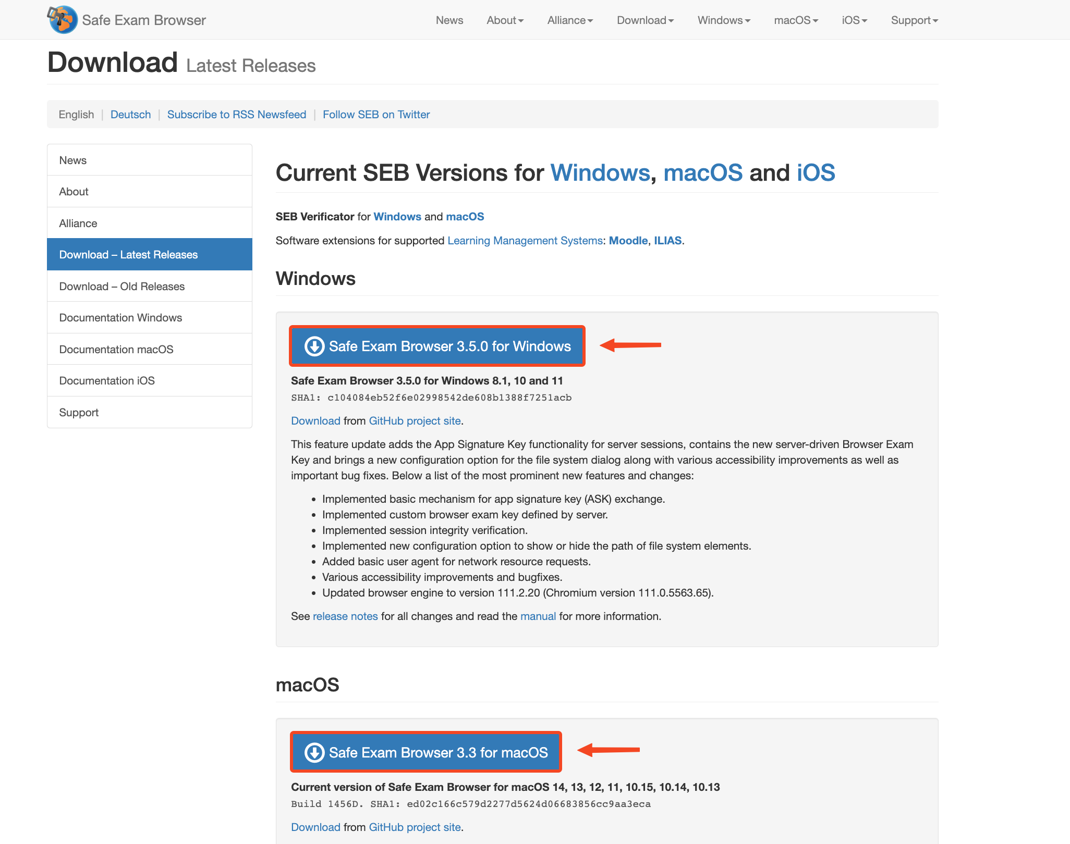Click the Safe Exam Browser brand text
1070x844 pixels.
144,20
